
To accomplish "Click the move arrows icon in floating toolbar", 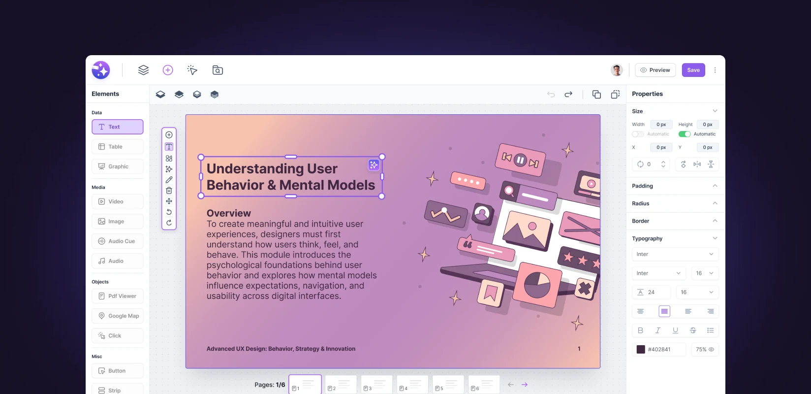I will pos(169,201).
